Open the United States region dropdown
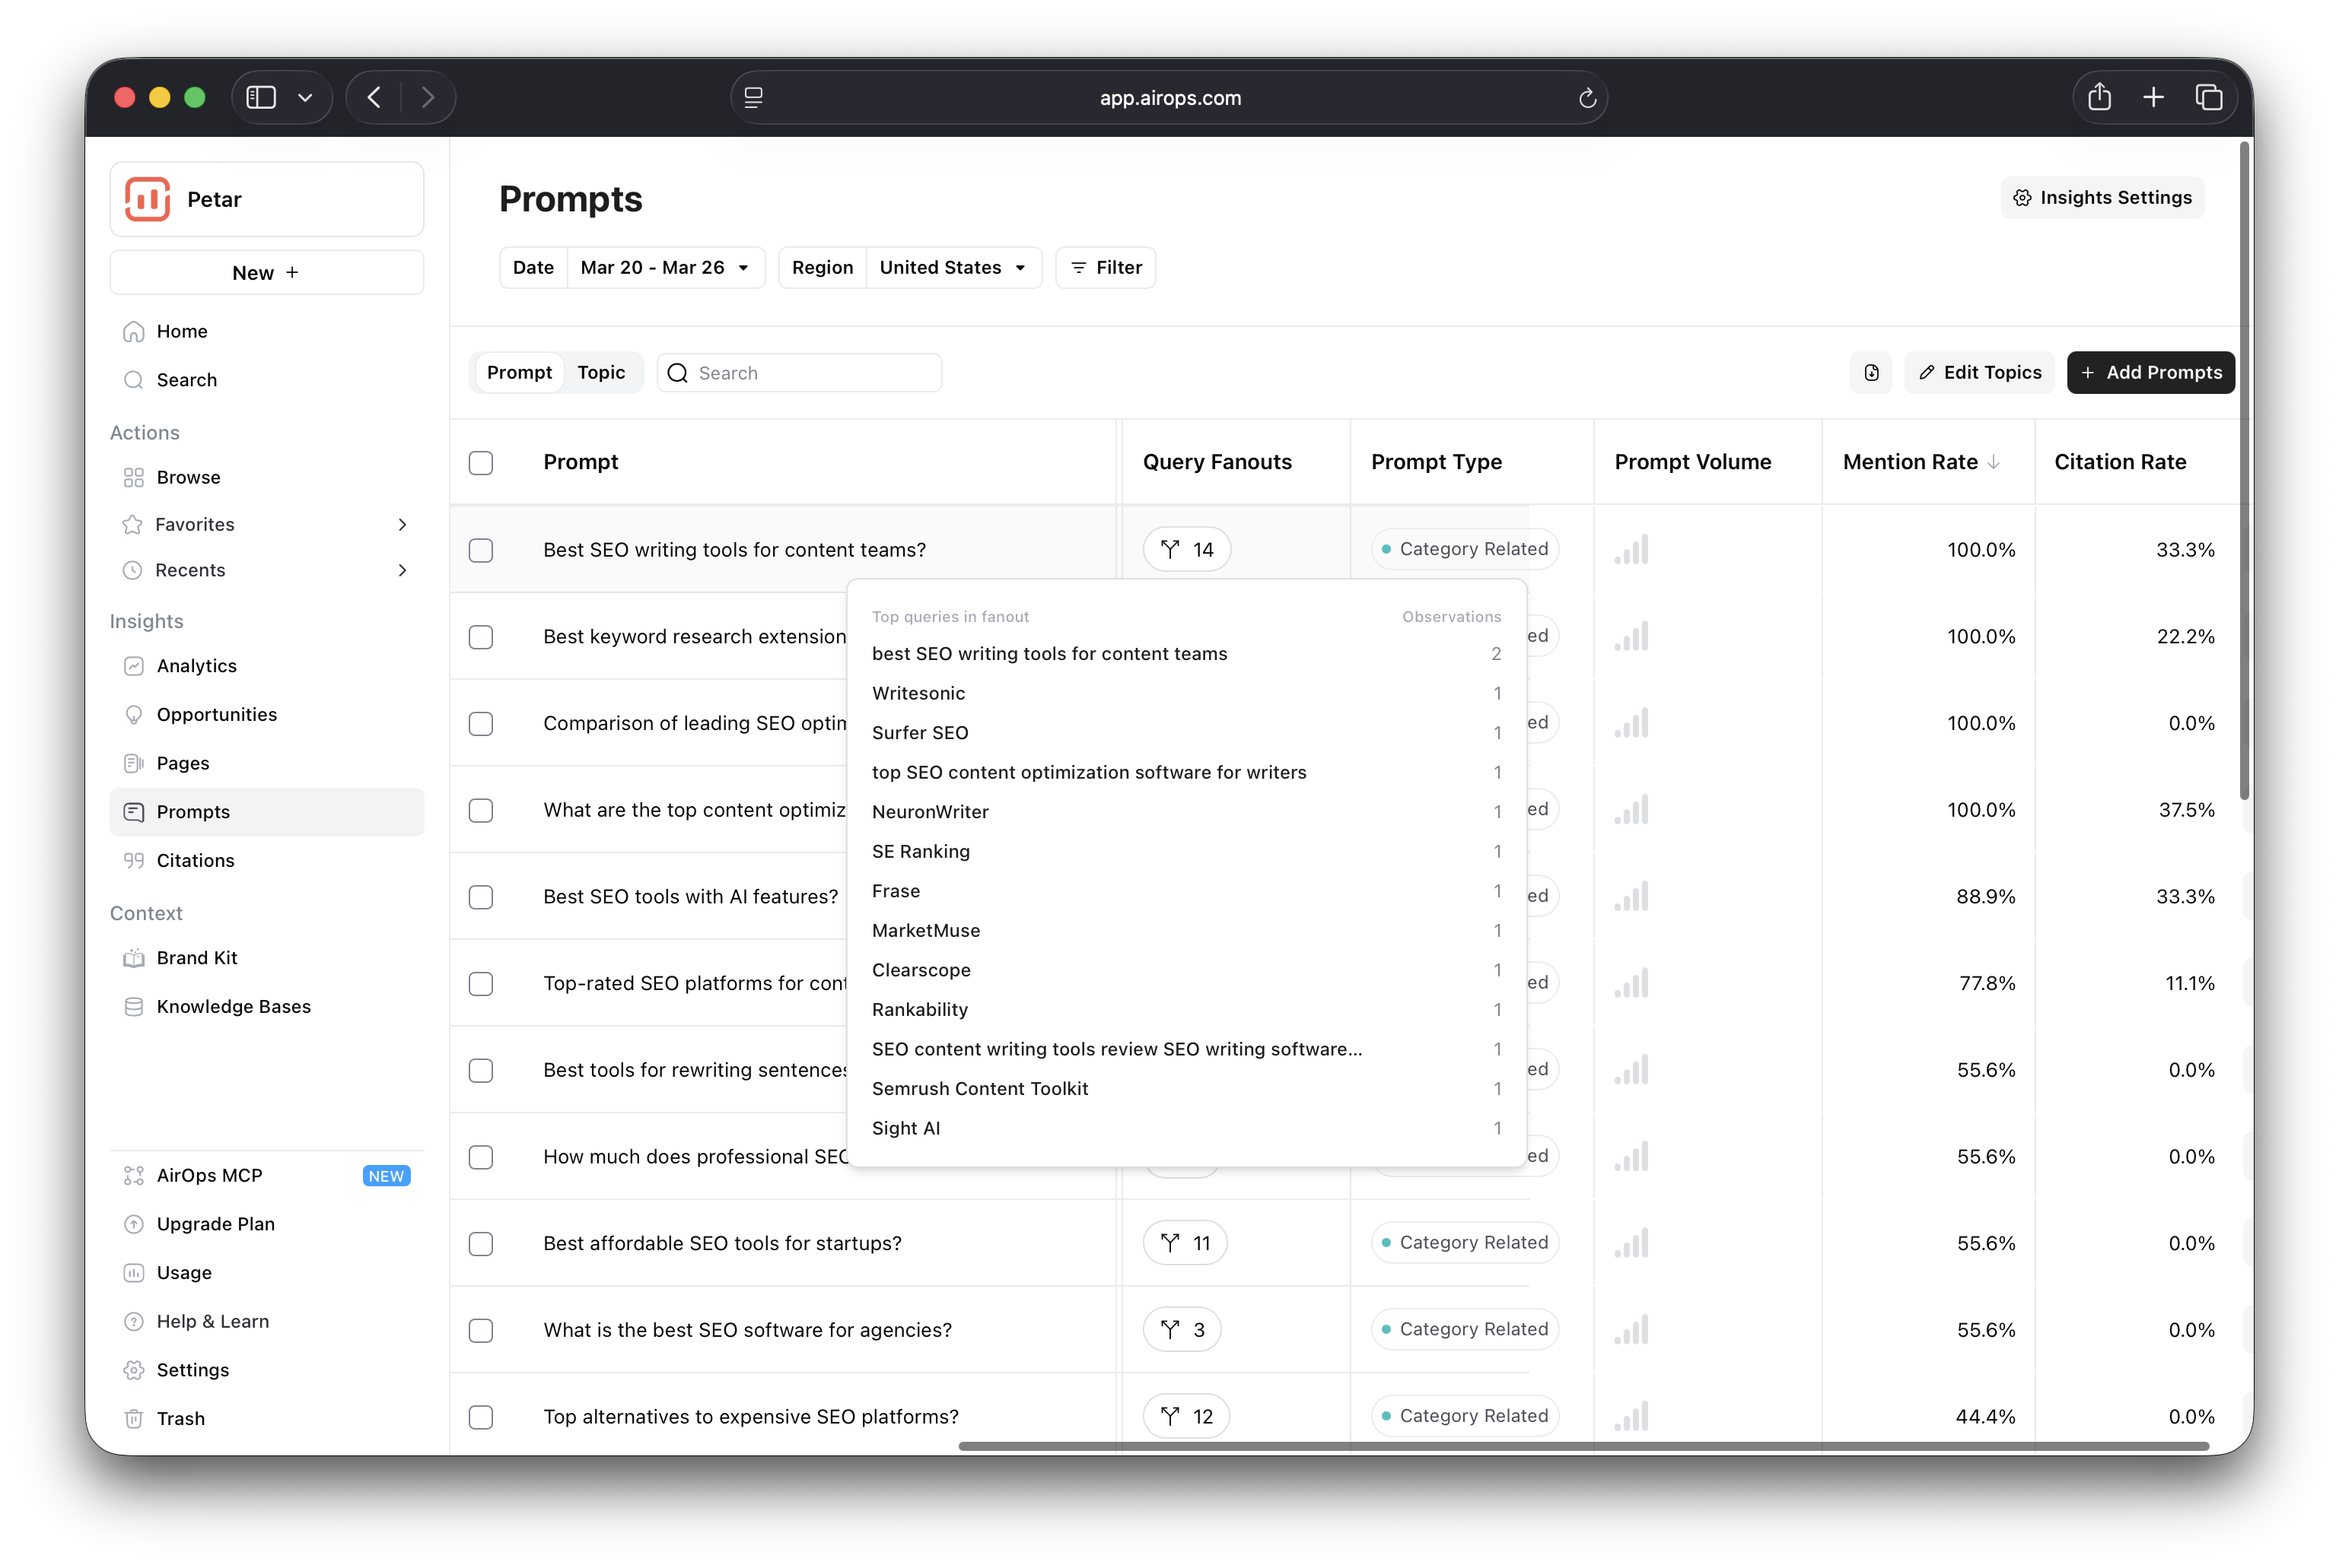 [951, 268]
